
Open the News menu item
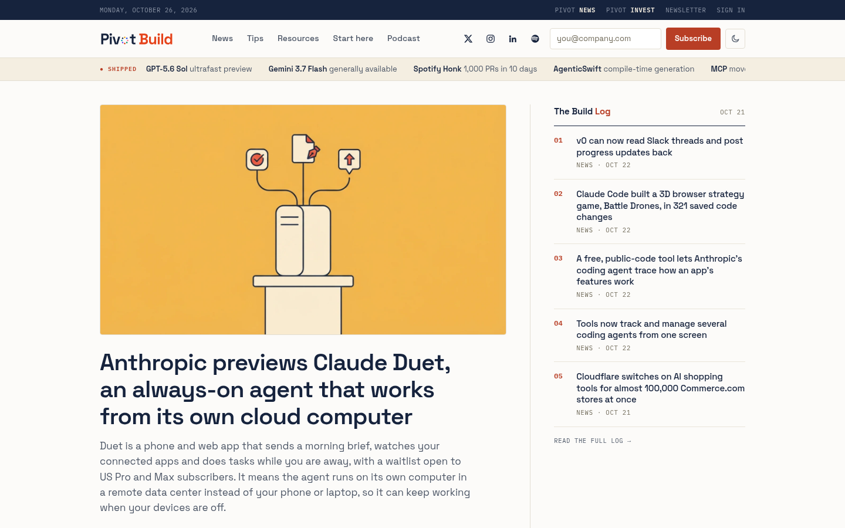tap(222, 38)
